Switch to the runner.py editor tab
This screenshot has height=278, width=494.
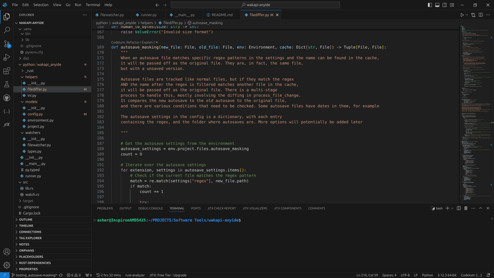point(148,14)
